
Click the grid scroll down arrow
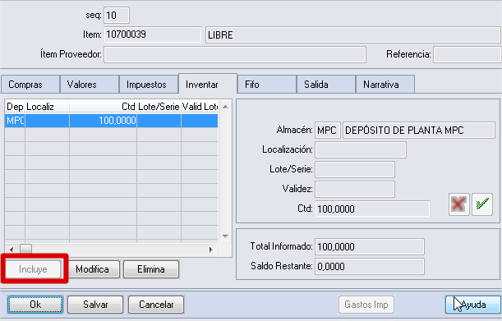click(x=225, y=236)
